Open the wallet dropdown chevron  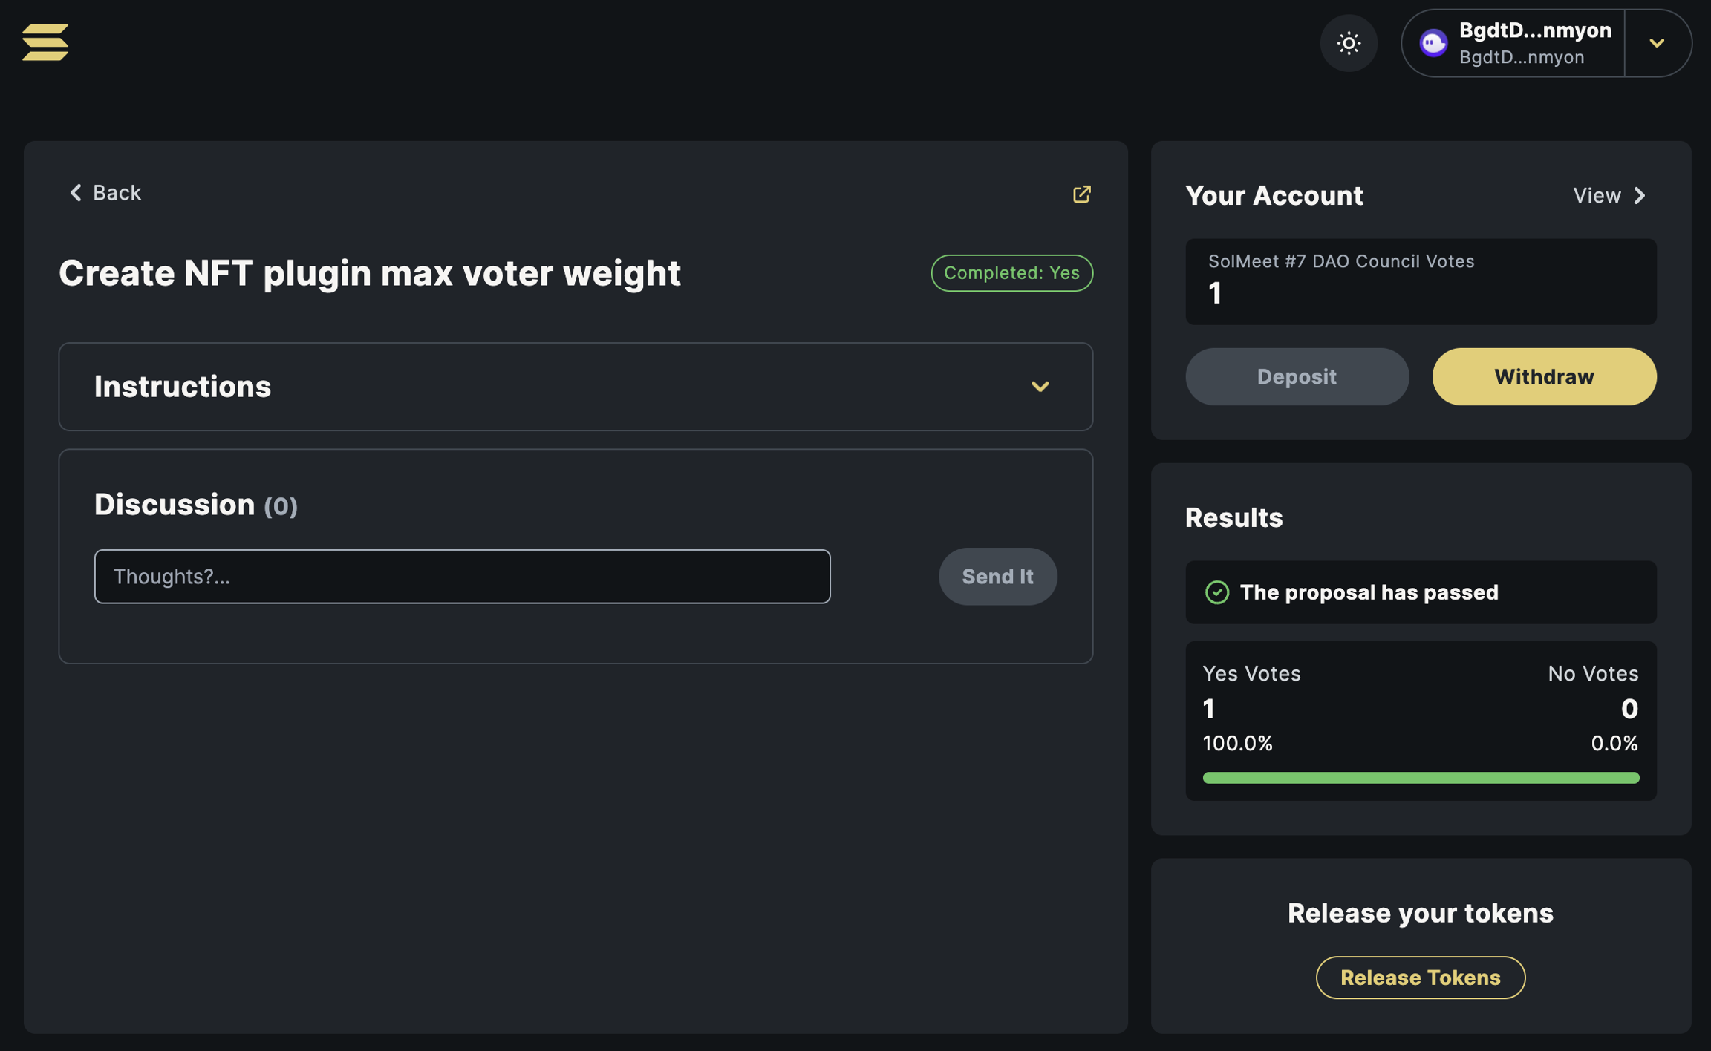pos(1657,43)
